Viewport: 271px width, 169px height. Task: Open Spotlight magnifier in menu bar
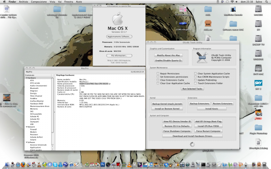coord(266,2)
